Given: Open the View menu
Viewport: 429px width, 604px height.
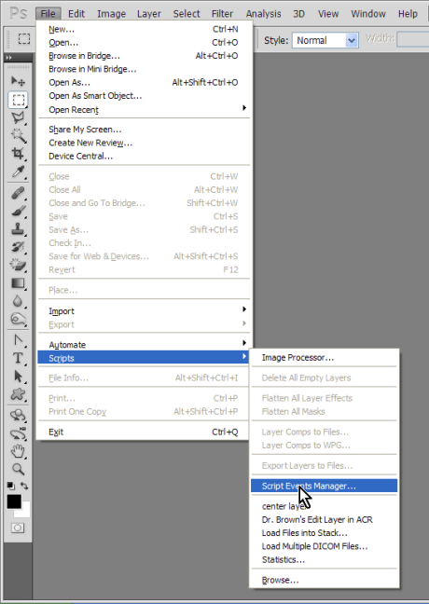Looking at the screenshot, I should pos(328,14).
